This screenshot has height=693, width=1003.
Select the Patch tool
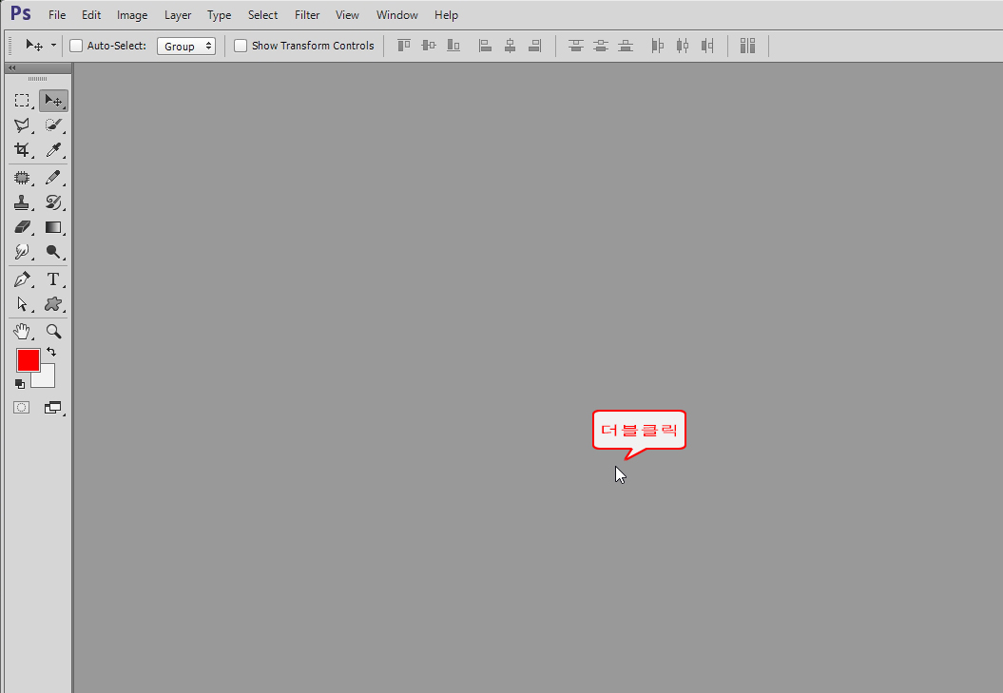click(23, 177)
